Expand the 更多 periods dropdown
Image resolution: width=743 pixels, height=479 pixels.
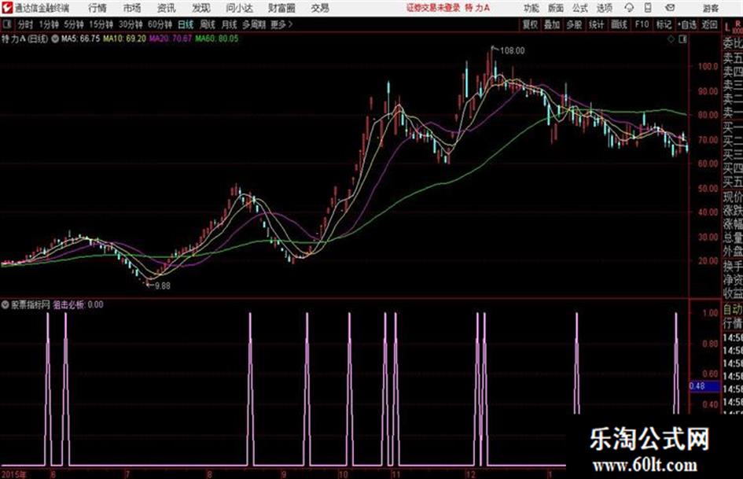[x=281, y=24]
